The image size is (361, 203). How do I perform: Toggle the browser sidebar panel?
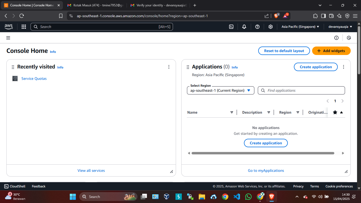[x=323, y=16]
